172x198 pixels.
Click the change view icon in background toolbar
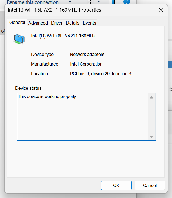(90, 2)
